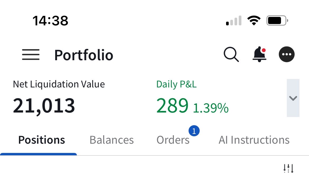Tap the Wi-Fi status icon
Screen dimensions: 309x173
pos(254,20)
